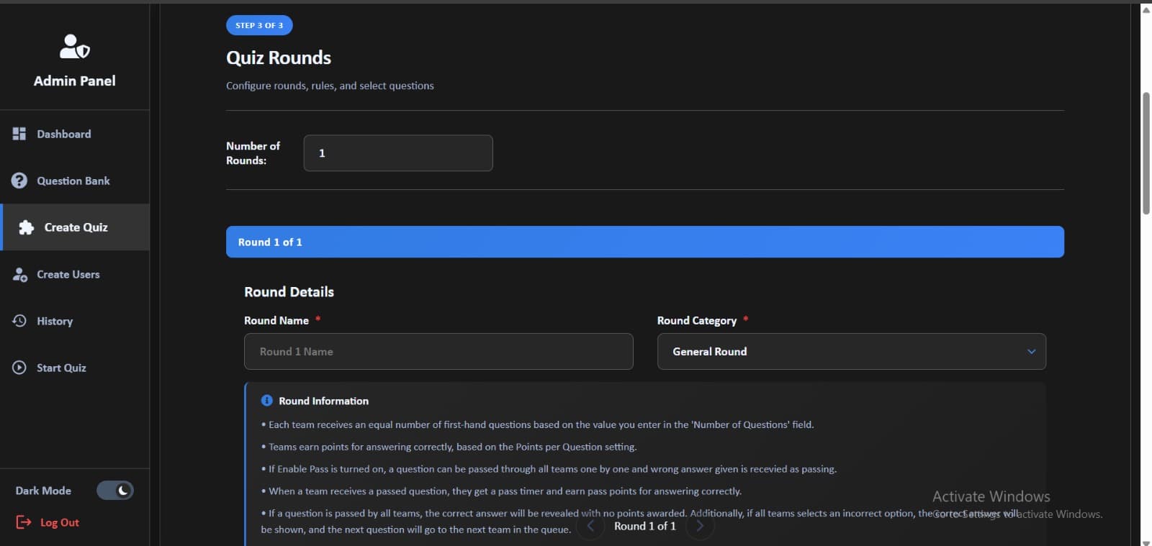Image resolution: width=1152 pixels, height=546 pixels.
Task: Navigate to History in the sidebar
Action: click(x=55, y=321)
